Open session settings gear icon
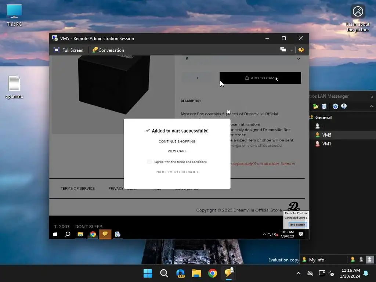The width and height of the screenshot is (376, 282). click(301, 50)
